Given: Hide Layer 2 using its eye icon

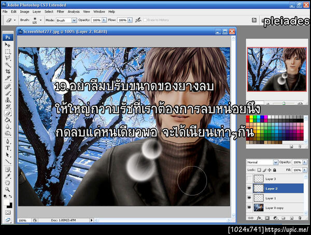Looking at the screenshot, I should point(249,188).
